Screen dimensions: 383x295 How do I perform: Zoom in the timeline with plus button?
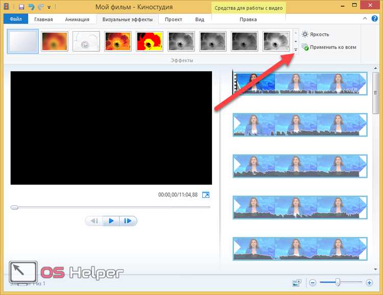(369, 283)
